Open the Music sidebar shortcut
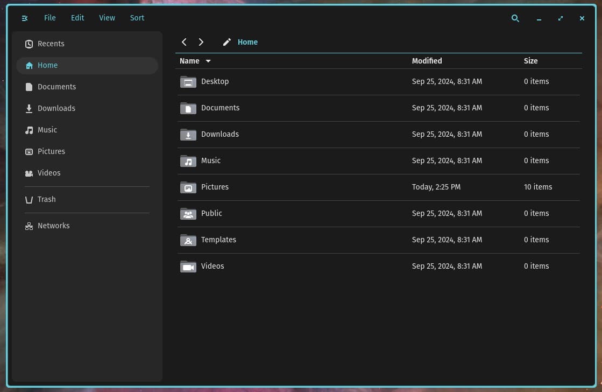This screenshot has height=392, width=602. click(x=47, y=130)
